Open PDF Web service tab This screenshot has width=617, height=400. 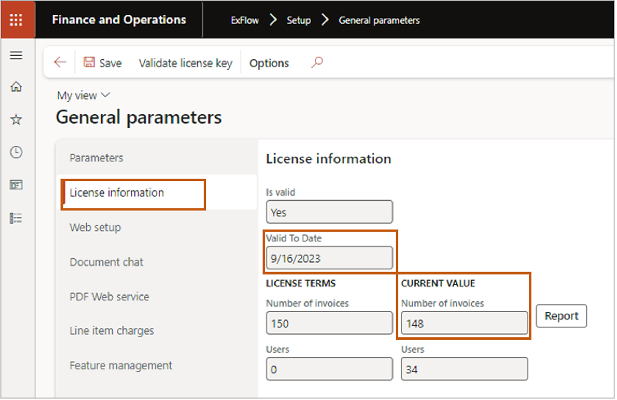[x=109, y=297]
